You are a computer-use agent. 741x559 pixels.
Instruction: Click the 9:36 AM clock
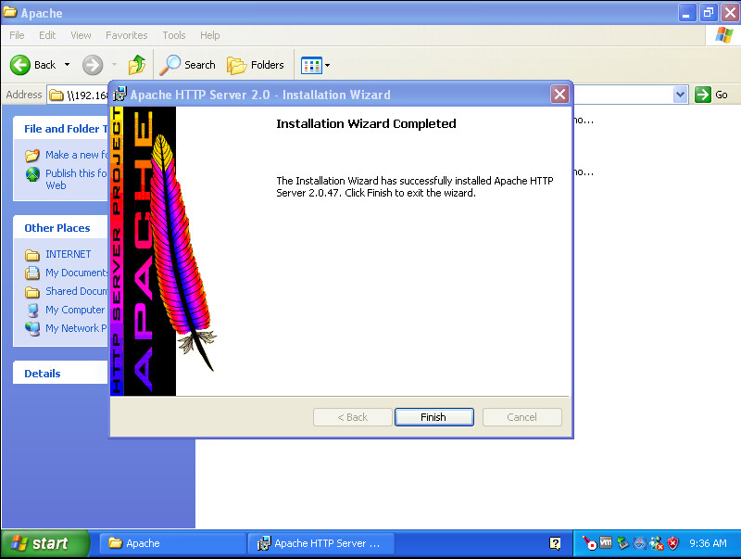click(x=708, y=543)
